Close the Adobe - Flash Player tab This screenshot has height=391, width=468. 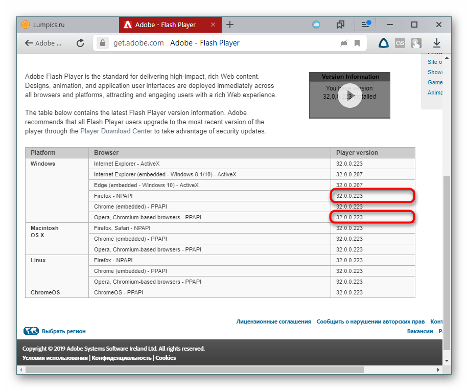tap(213, 25)
